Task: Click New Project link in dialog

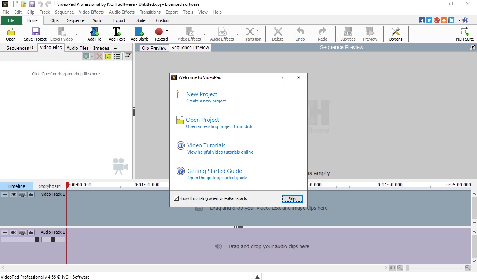Action: [202, 94]
